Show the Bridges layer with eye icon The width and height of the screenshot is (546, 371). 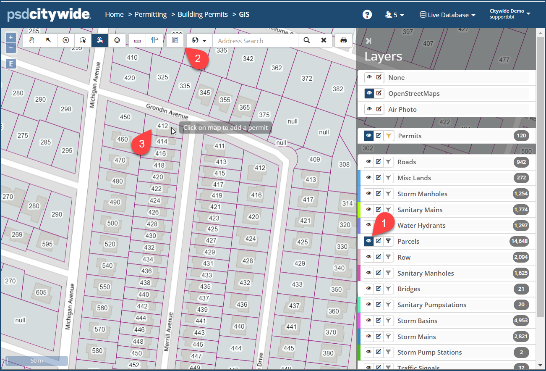[x=369, y=289]
